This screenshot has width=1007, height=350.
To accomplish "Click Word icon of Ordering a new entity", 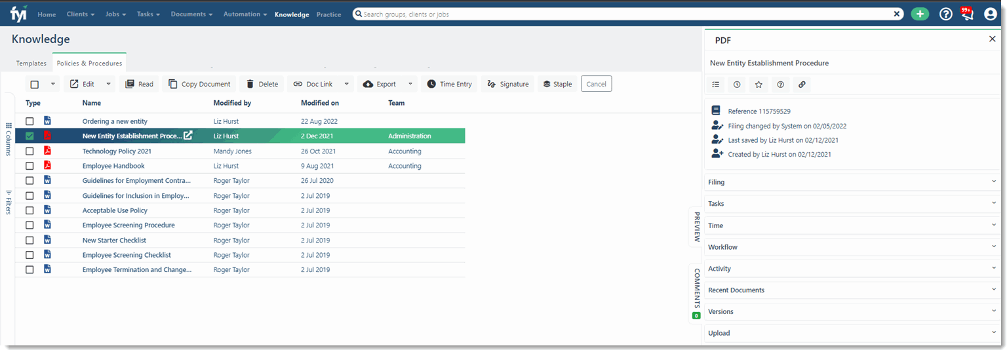I will [x=47, y=121].
